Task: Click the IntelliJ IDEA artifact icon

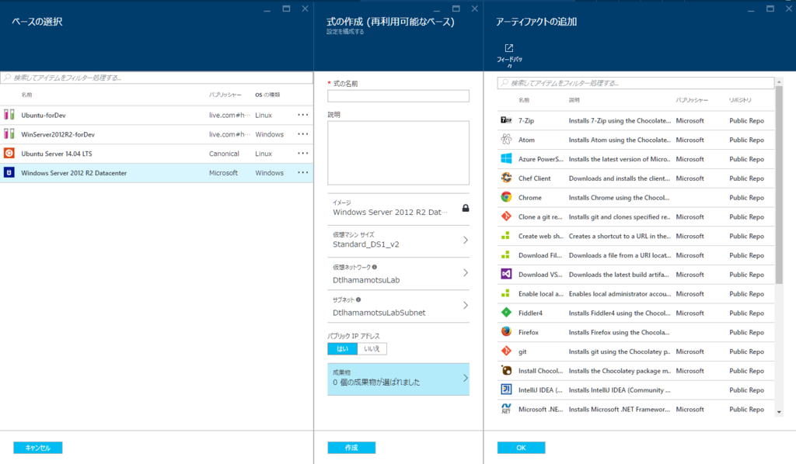Action: (506, 390)
